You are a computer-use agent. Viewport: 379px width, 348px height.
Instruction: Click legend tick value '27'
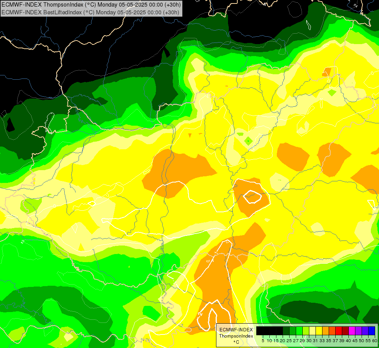coord(296,341)
